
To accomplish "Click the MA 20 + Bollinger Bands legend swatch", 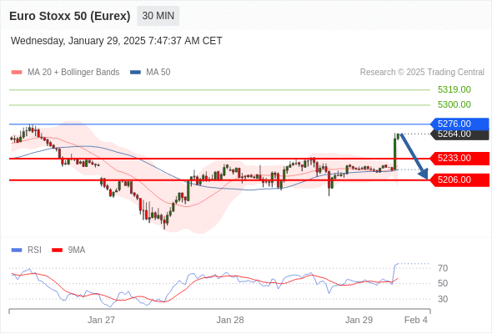I will point(17,73).
